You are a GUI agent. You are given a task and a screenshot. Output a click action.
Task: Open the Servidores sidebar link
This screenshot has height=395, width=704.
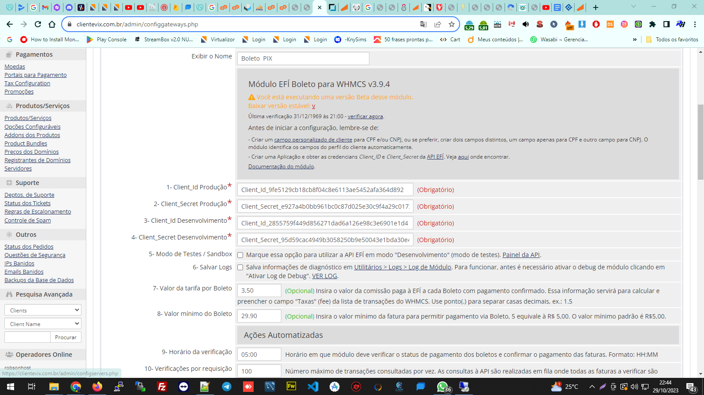[x=18, y=169]
